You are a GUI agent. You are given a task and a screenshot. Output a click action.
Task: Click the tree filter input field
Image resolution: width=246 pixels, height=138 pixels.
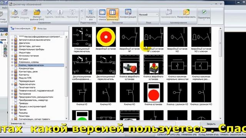(x=37, y=33)
